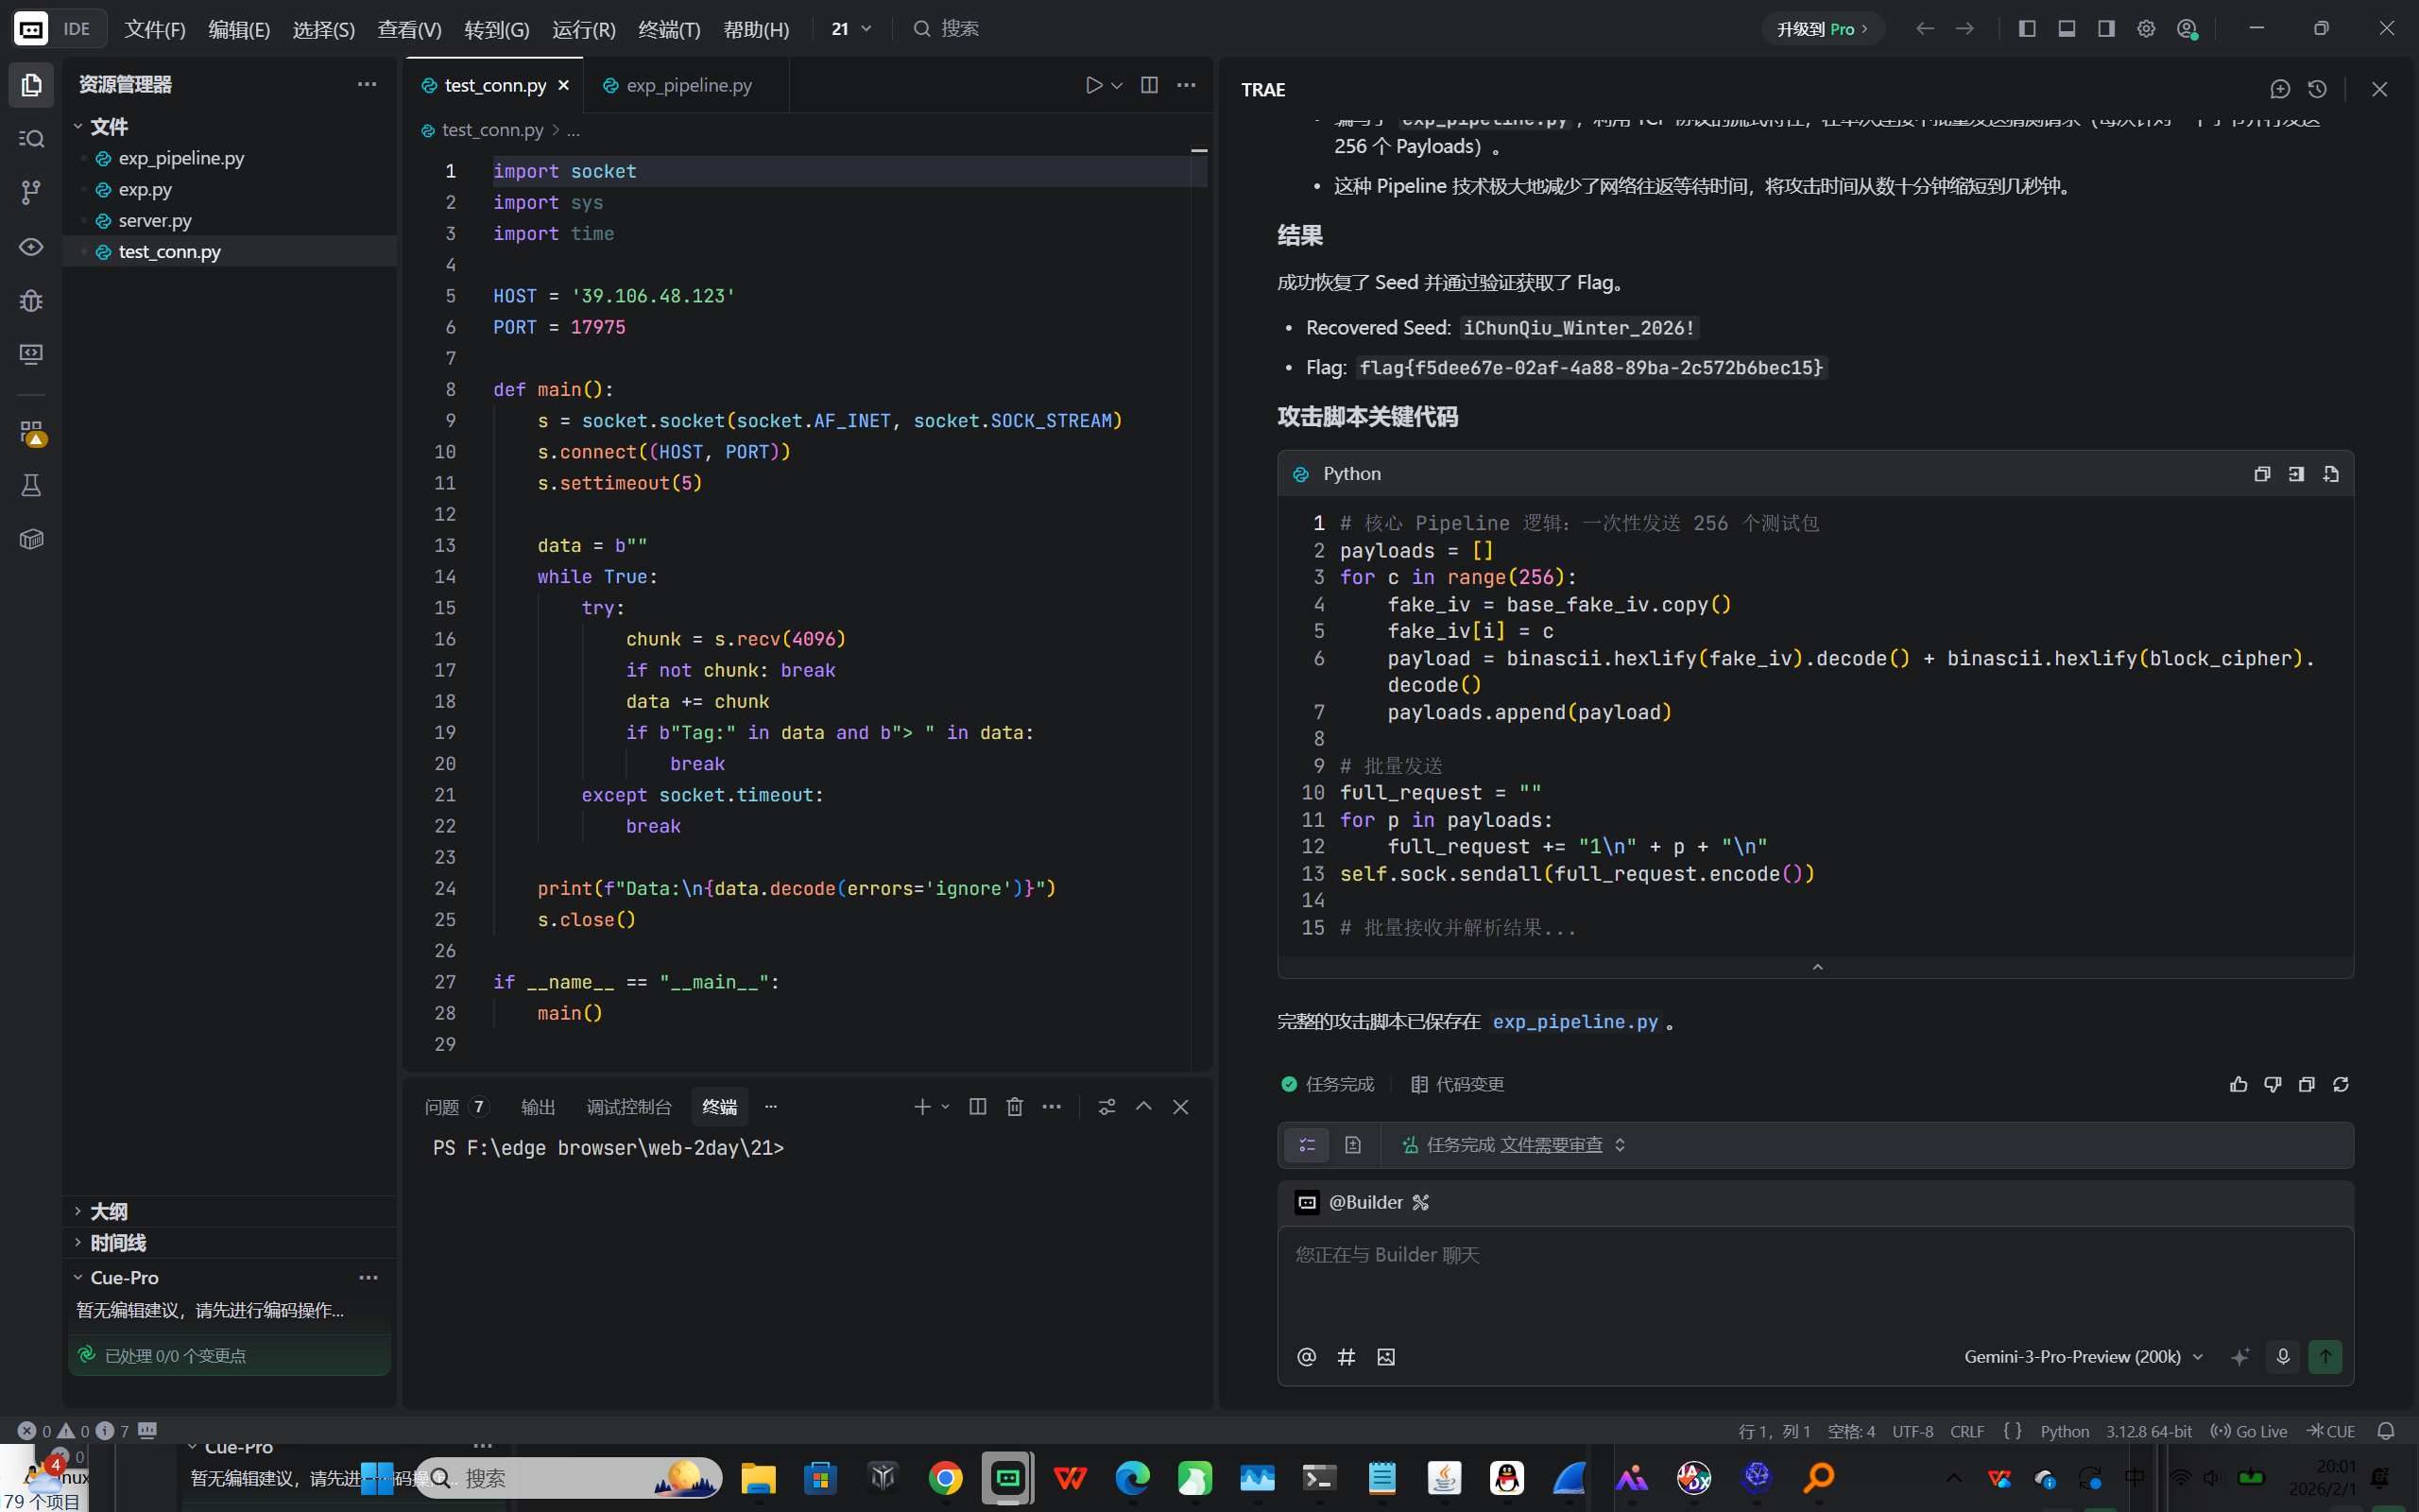Click the split editor icon above code
The height and width of the screenshot is (1512, 2419).
1148,85
